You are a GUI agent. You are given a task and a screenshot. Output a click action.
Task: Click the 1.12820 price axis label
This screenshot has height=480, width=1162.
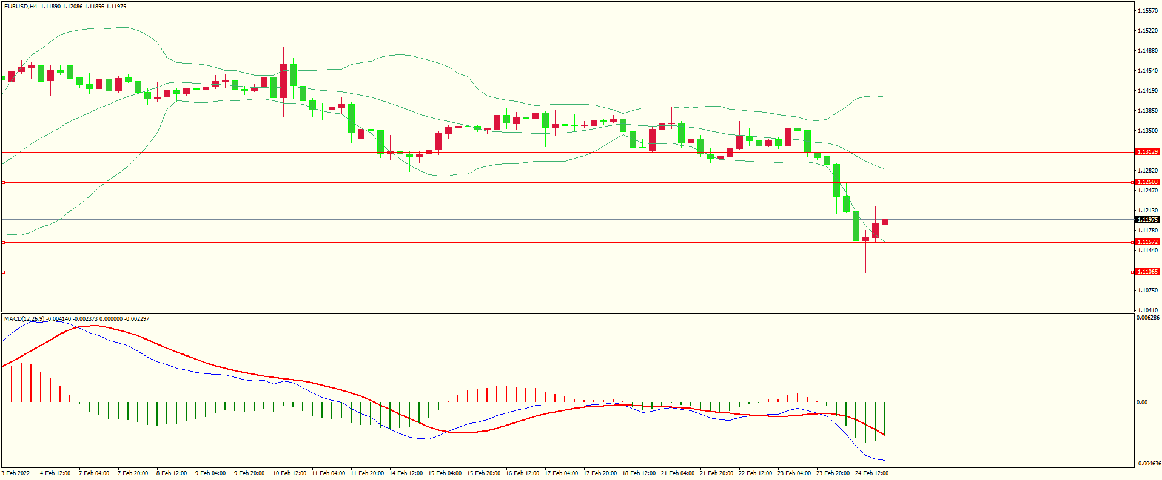pos(1148,171)
